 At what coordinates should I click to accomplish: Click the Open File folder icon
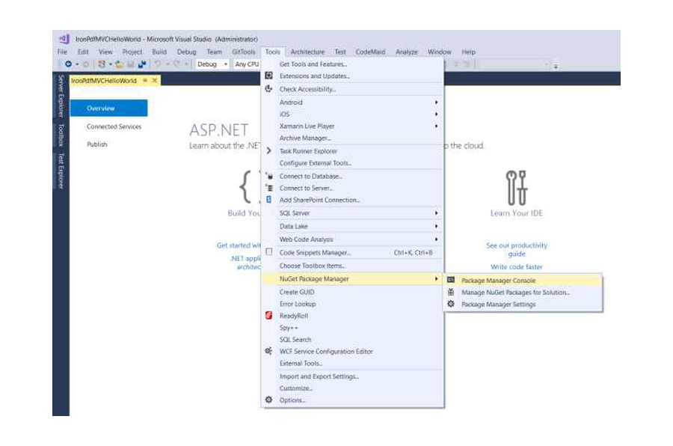click(119, 64)
